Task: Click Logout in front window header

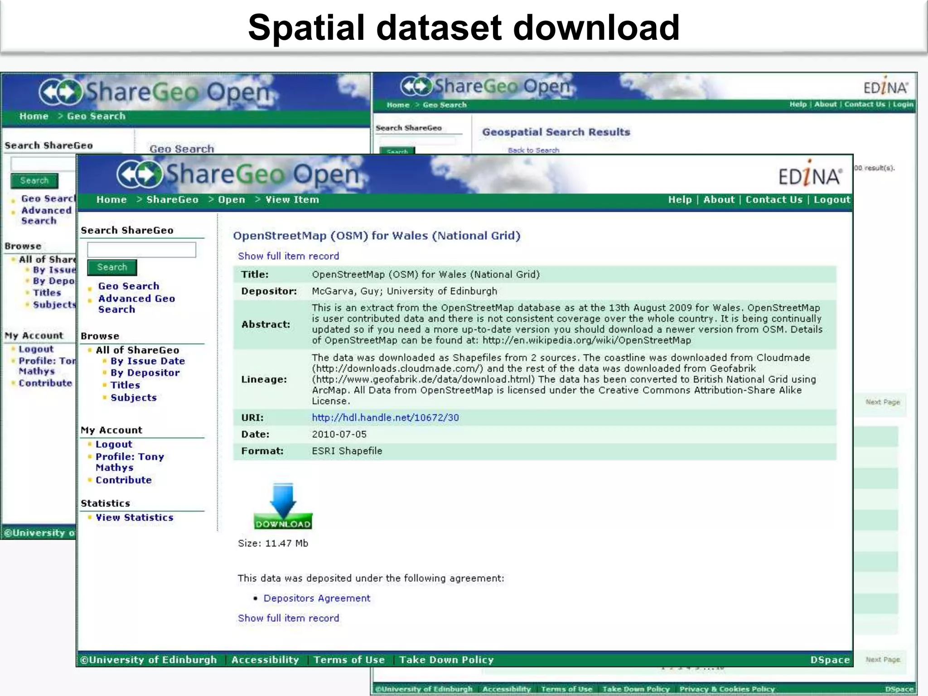Action: (832, 200)
